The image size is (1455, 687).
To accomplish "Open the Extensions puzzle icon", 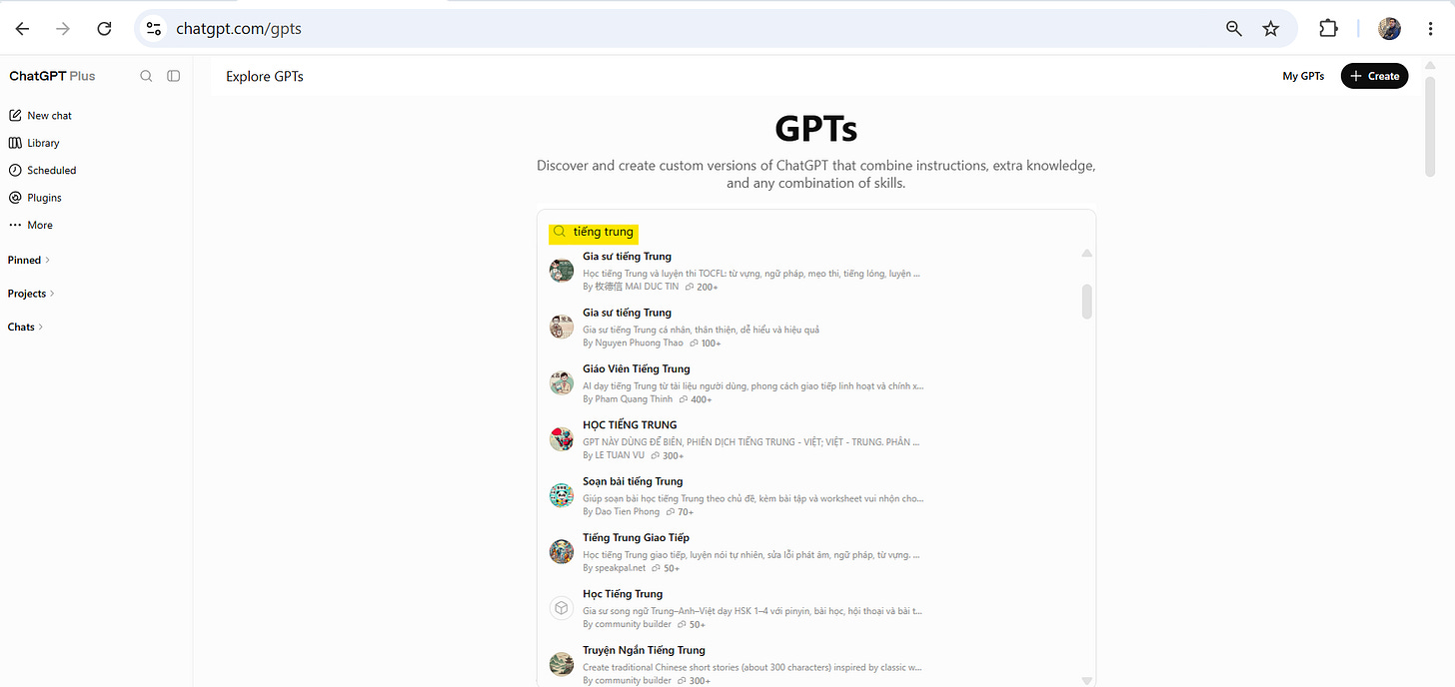I will click(x=1328, y=29).
